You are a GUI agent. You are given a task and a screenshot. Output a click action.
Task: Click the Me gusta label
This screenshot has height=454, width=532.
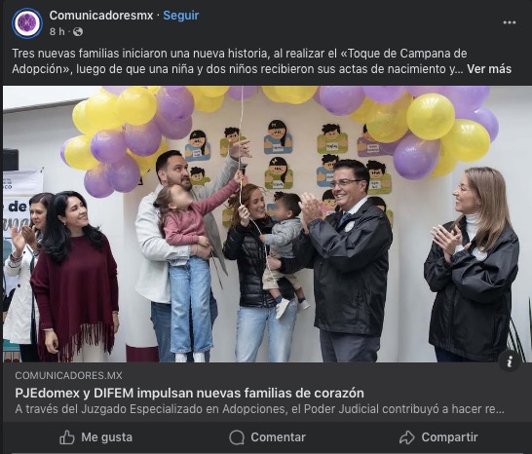point(106,437)
